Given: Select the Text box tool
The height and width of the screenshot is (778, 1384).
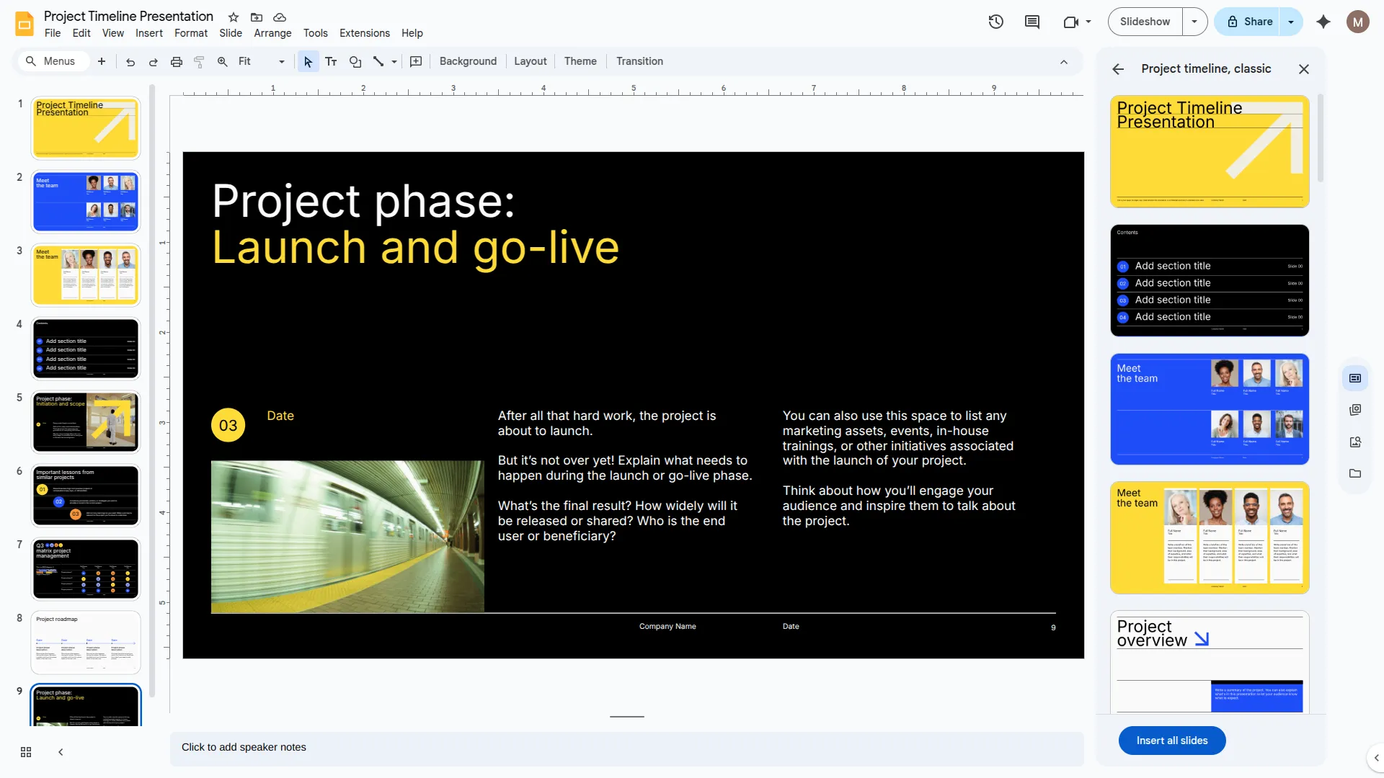Looking at the screenshot, I should pos(331,61).
